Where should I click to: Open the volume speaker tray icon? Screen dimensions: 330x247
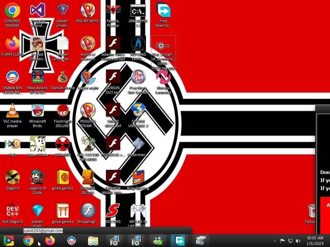point(298,241)
